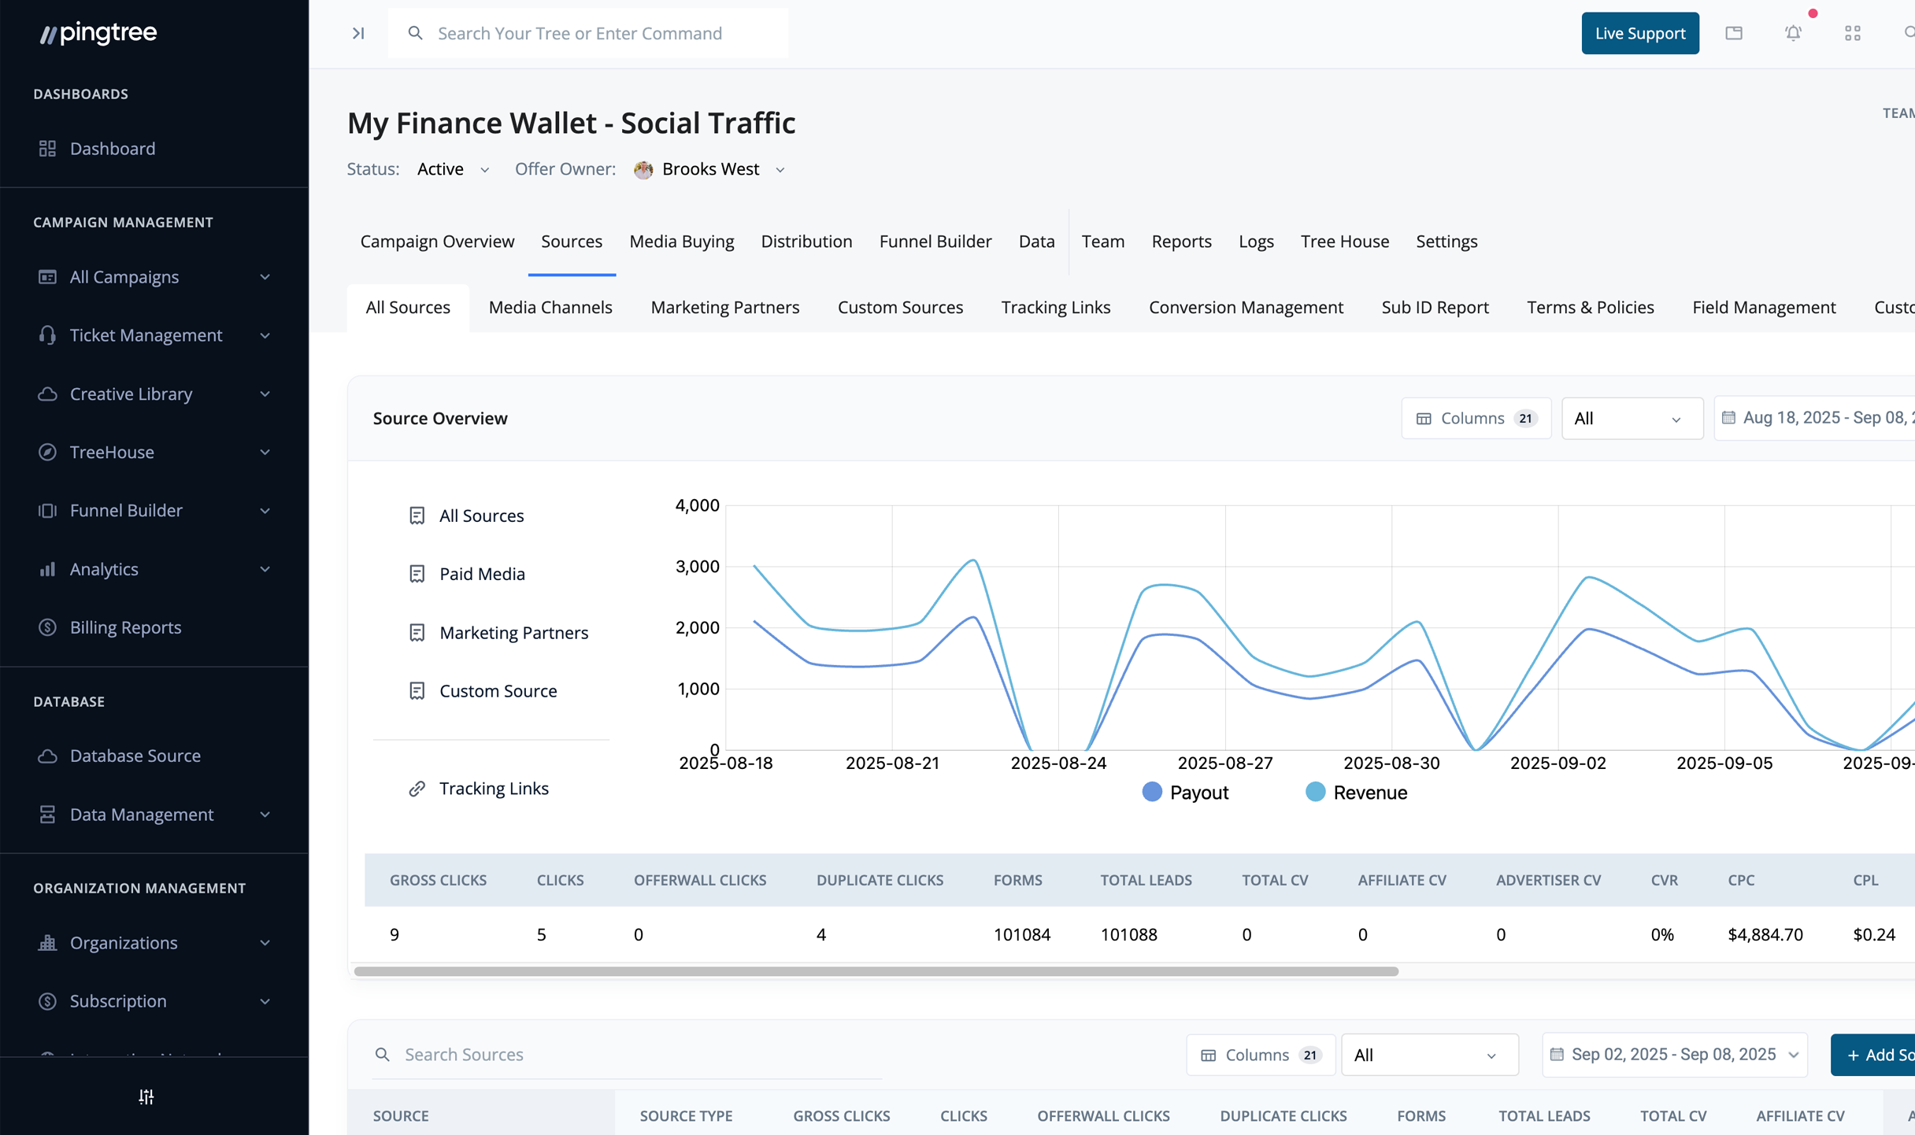Screen dimensions: 1915x1135
Task: Click the sliders preferences icon at sidebar bottom
Action: pos(146,1097)
